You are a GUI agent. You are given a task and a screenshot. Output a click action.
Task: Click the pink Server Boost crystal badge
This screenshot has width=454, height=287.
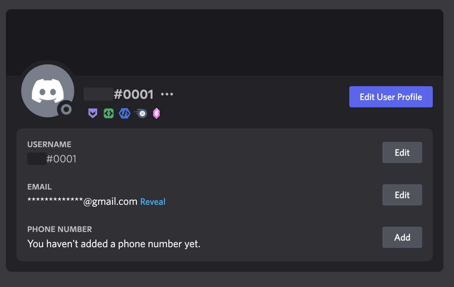(x=156, y=114)
